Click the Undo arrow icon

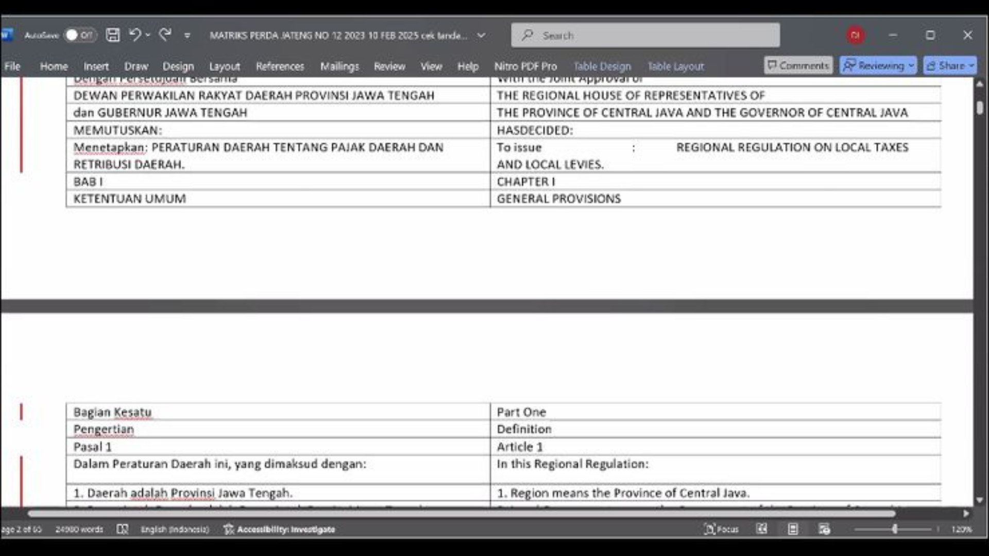click(x=134, y=35)
